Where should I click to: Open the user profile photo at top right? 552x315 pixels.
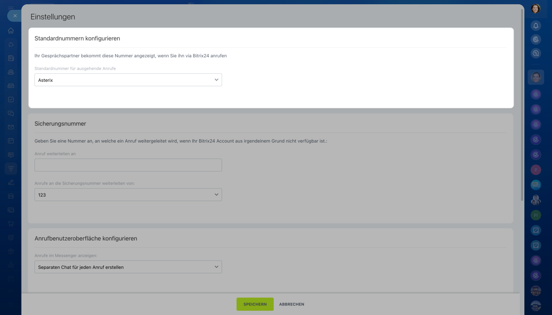[536, 9]
